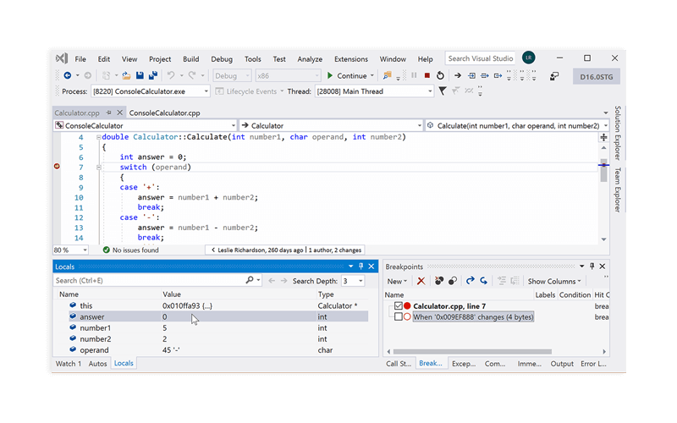The image size is (677, 423).
Task: Click the Breakpoints panel pin icon
Action: point(592,266)
